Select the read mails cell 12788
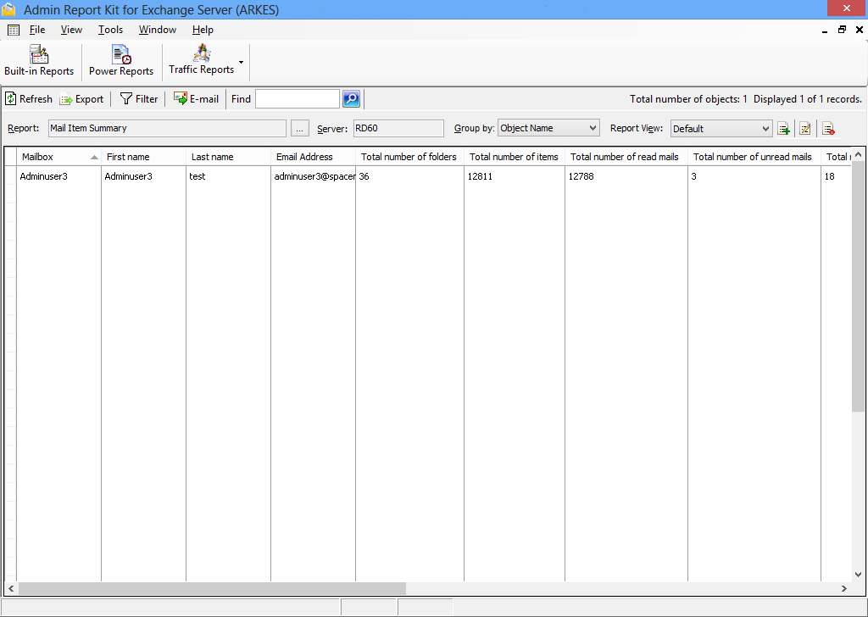This screenshot has height=617, width=868. [626, 176]
